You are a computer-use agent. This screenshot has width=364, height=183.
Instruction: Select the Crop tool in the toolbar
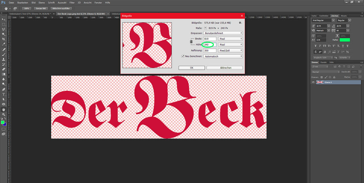click(4, 39)
